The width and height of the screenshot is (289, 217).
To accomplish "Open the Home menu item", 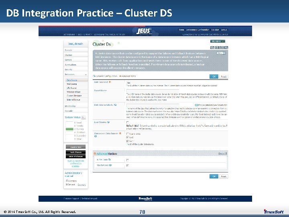I will tap(181, 30).
